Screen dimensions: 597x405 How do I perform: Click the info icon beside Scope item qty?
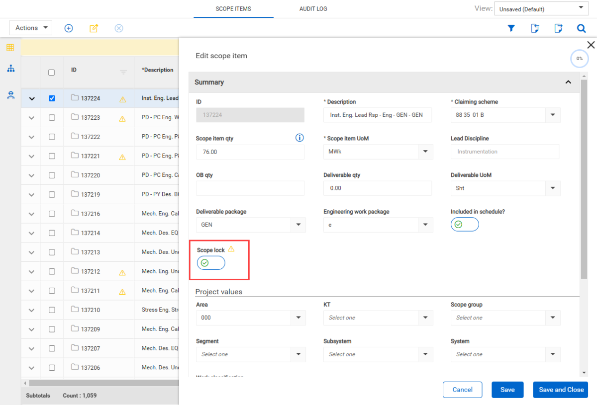[x=299, y=138]
